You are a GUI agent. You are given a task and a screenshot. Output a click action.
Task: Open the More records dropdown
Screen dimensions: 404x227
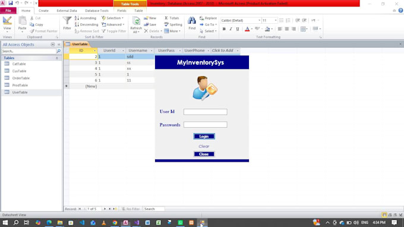tap(173, 31)
